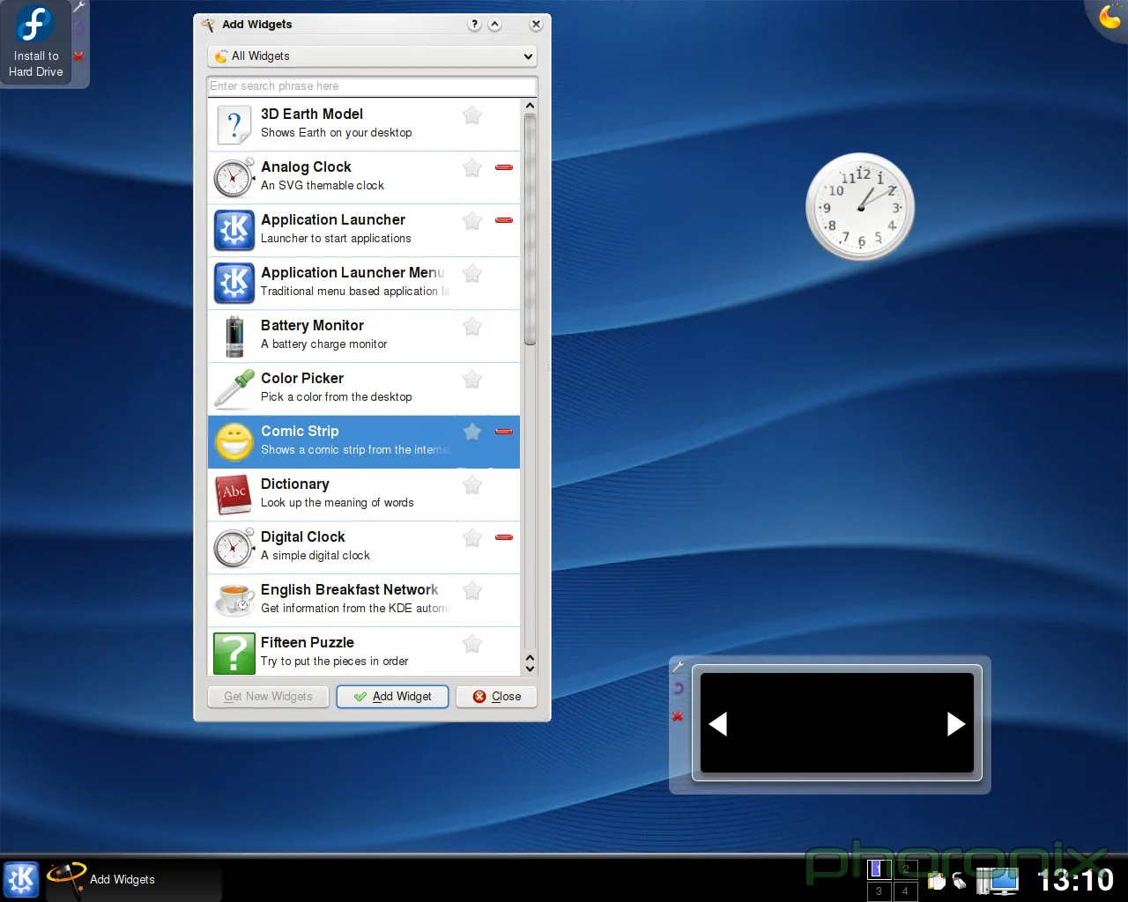
Task: Click the 13:10 digital clock in panel
Action: pos(1075,880)
